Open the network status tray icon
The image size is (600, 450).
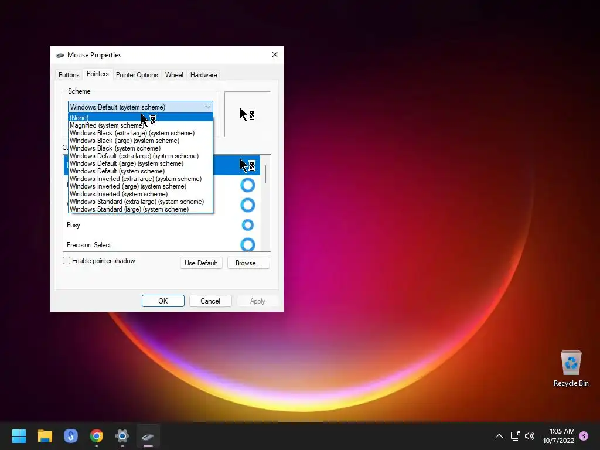coord(515,436)
